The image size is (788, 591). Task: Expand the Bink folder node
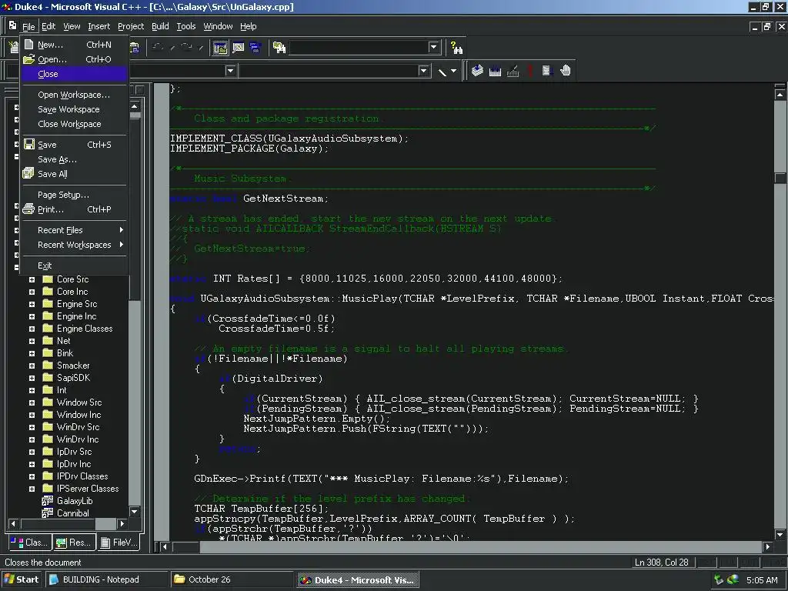[32, 353]
